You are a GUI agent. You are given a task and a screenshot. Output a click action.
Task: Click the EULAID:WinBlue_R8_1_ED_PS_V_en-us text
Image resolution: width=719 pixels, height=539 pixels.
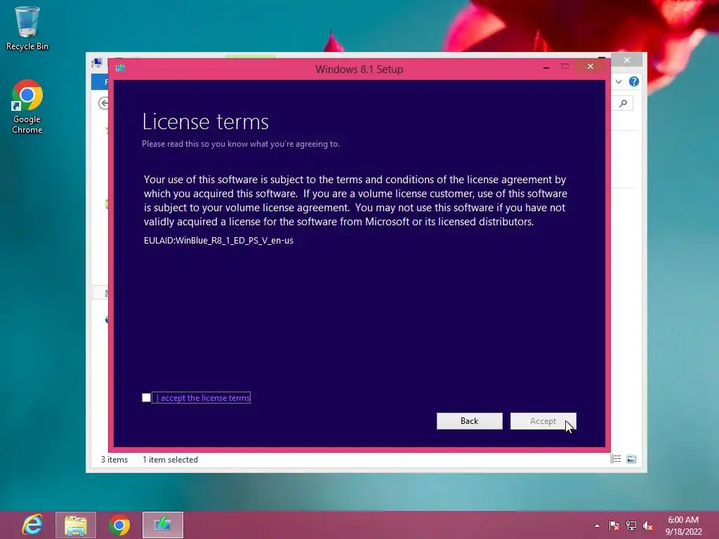[x=219, y=241]
